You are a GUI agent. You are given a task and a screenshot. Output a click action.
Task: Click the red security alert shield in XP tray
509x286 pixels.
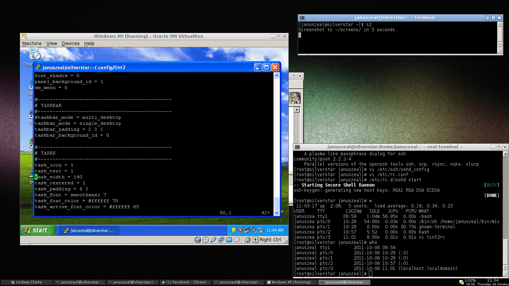pyautogui.click(x=240, y=230)
